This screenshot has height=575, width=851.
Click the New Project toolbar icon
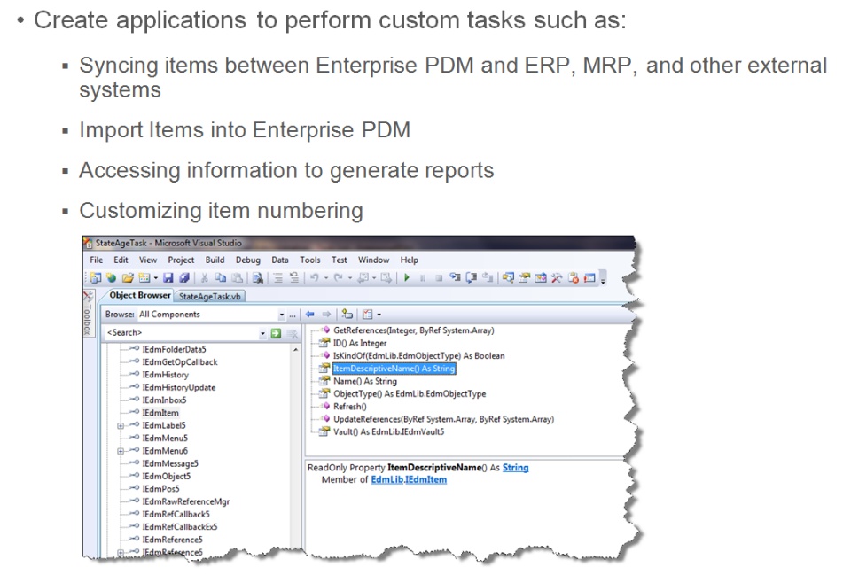(96, 277)
